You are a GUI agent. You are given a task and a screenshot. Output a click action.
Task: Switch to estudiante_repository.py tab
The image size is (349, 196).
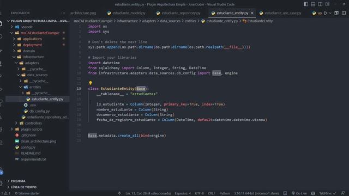(178, 13)
